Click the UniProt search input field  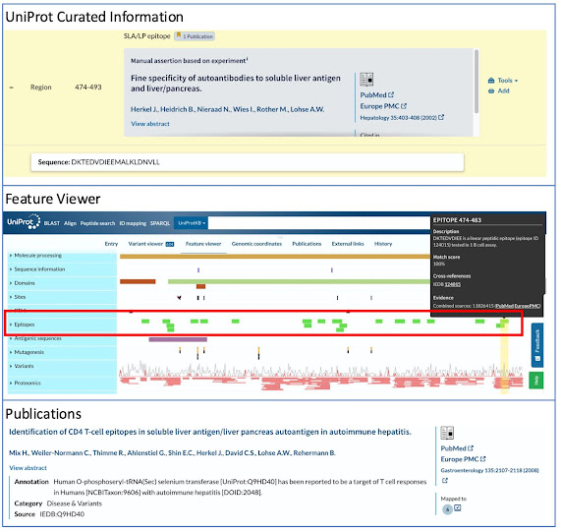(x=319, y=223)
